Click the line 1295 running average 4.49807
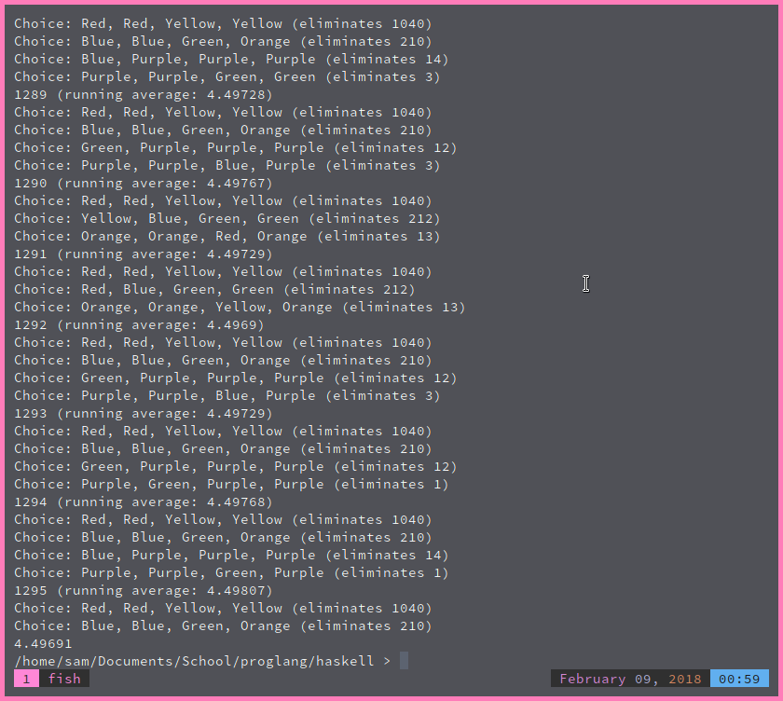Screen dimensions: 783x701 coord(144,591)
